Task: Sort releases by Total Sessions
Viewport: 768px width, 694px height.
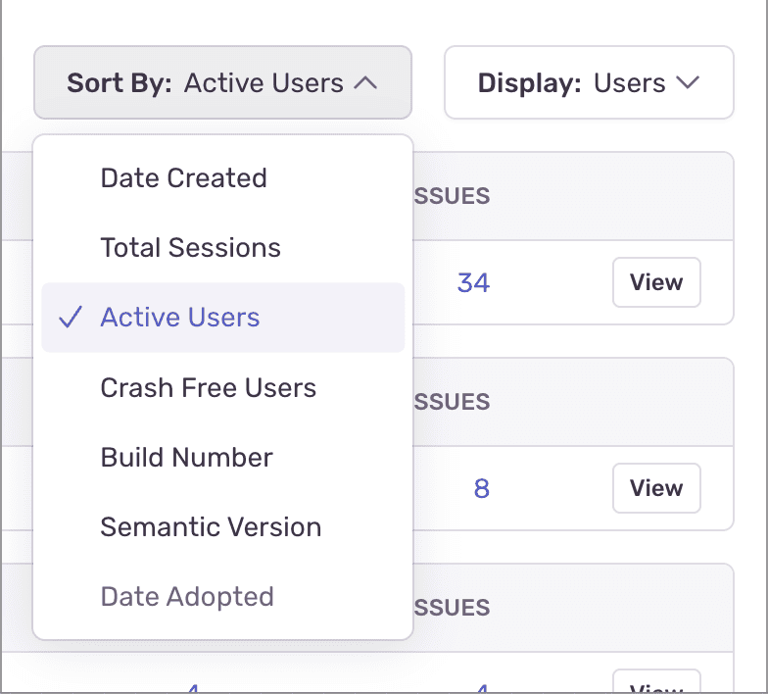Action: point(190,248)
